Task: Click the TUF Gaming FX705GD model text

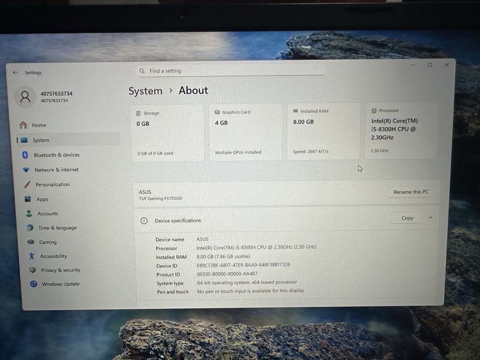Action: pos(161,199)
